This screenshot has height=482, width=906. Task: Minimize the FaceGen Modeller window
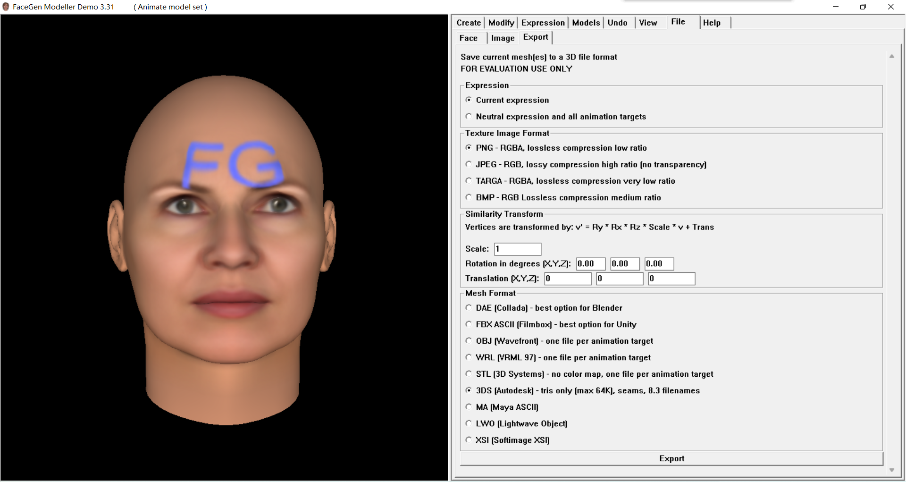836,7
